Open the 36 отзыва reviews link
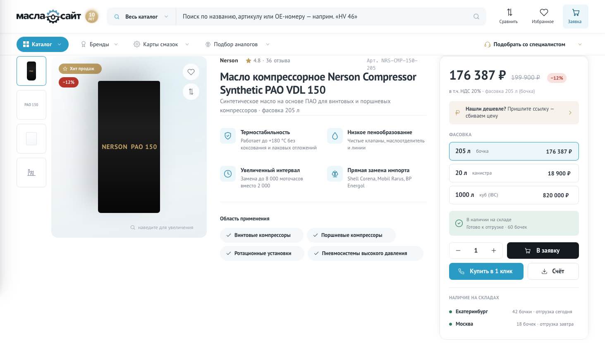Viewport: 605px width, 357px height. point(278,61)
